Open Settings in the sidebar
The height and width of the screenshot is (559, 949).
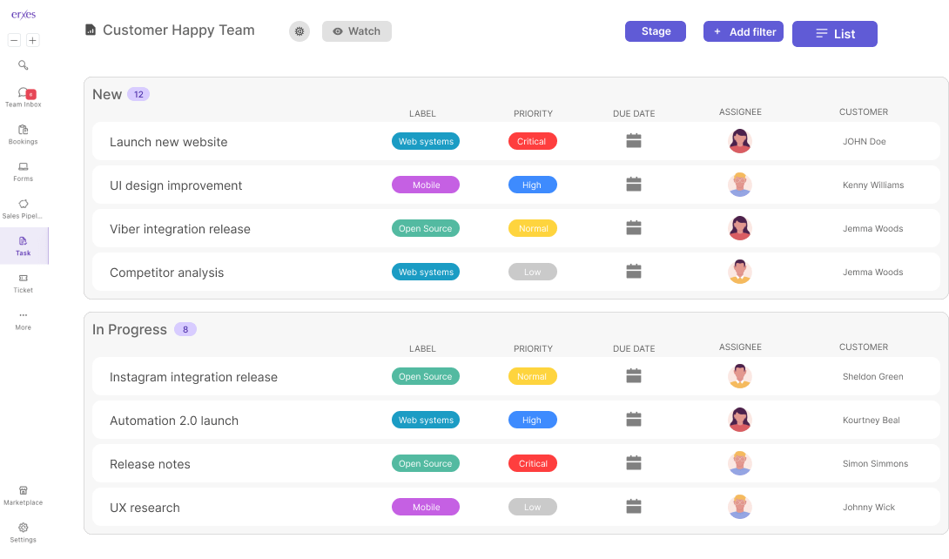(23, 533)
